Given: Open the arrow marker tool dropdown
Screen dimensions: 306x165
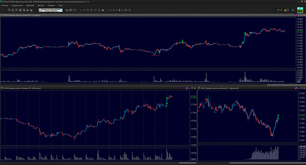Looking at the screenshot, I should [122, 10].
